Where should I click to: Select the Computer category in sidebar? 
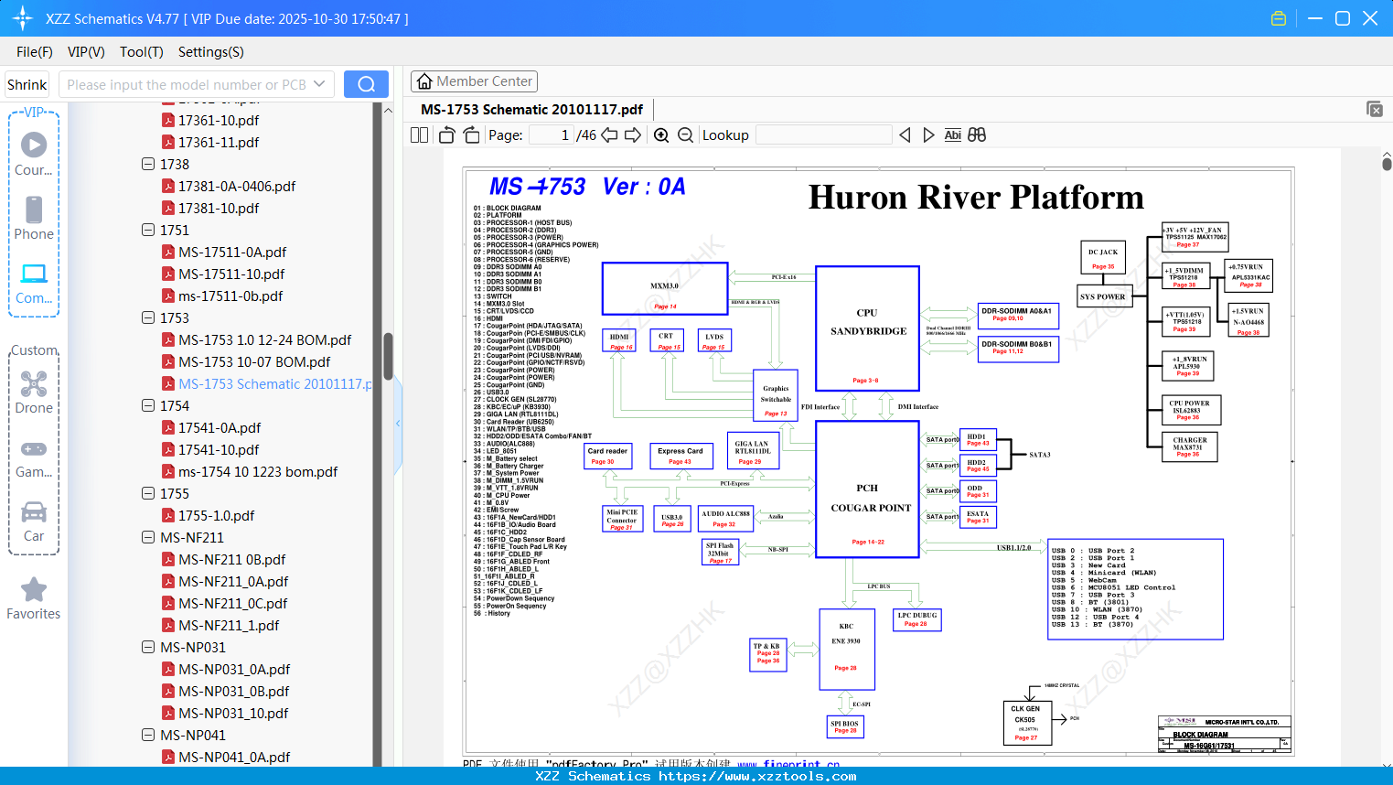pos(34,283)
